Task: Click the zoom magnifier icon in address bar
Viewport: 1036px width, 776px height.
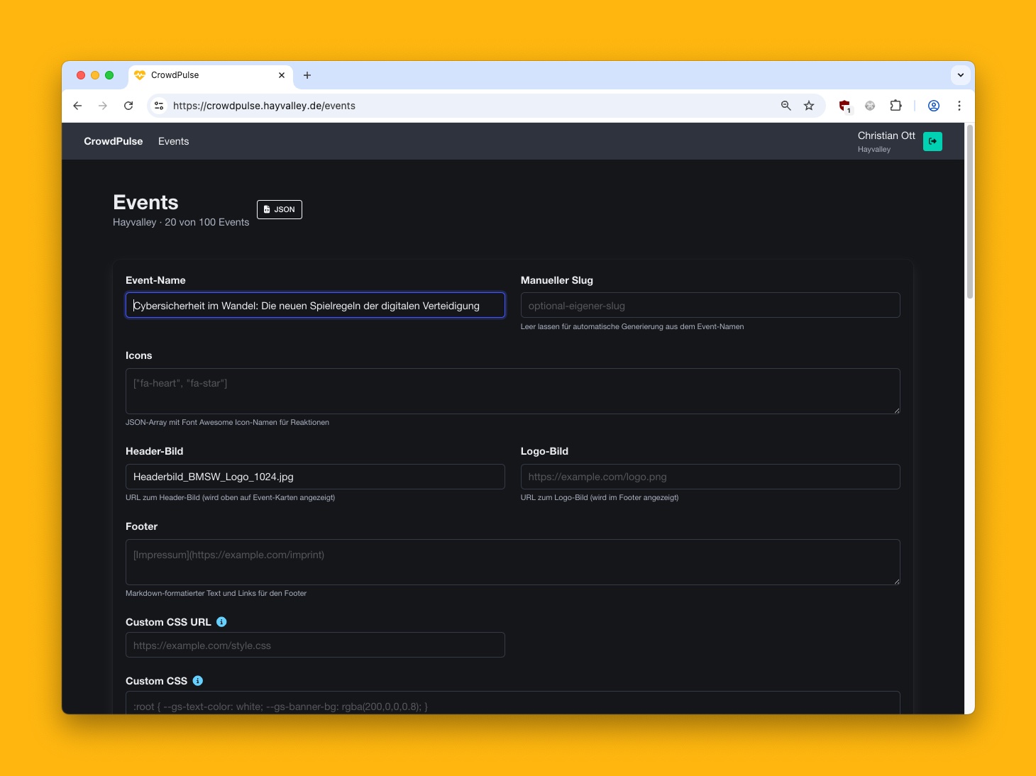Action: click(786, 106)
